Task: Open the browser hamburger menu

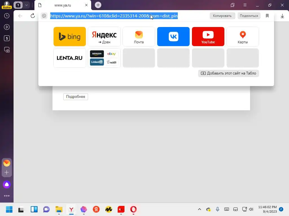Action: [x=245, y=5]
